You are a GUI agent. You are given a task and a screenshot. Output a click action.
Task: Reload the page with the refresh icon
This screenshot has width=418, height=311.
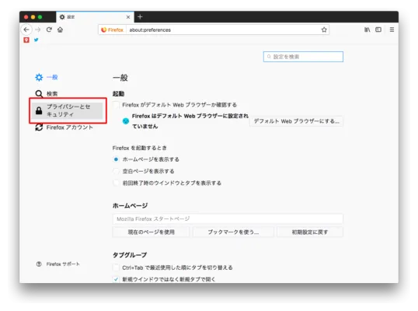click(49, 30)
